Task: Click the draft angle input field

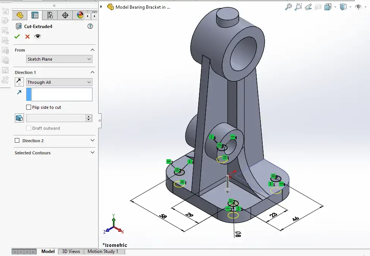Action: click(x=56, y=118)
